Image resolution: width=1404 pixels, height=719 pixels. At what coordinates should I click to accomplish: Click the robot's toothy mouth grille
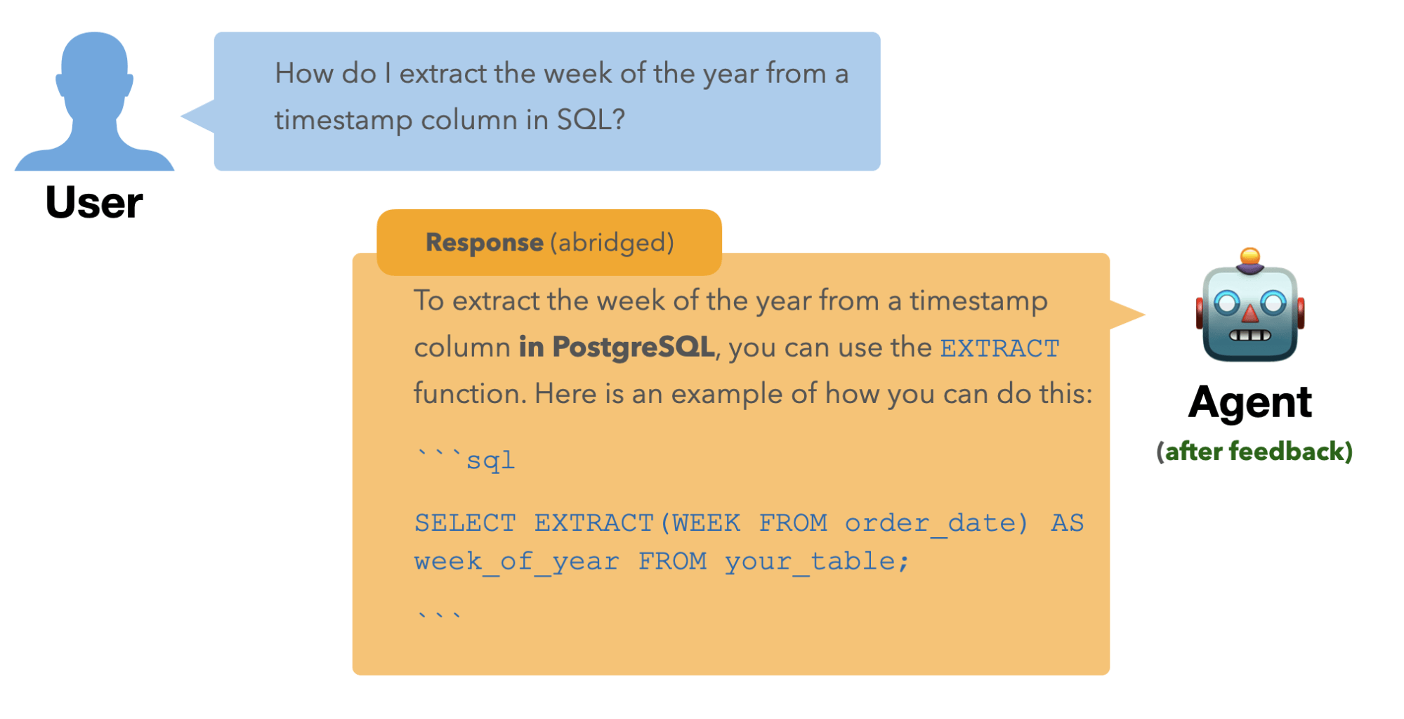tap(1249, 335)
